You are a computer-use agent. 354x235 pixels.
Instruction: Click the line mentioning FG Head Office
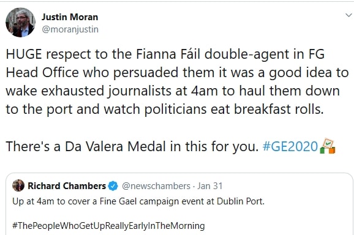tap(177, 73)
